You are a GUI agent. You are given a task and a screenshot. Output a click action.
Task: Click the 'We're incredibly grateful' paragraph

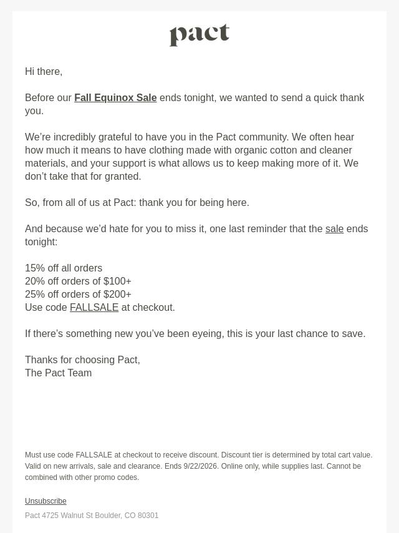click(192, 157)
